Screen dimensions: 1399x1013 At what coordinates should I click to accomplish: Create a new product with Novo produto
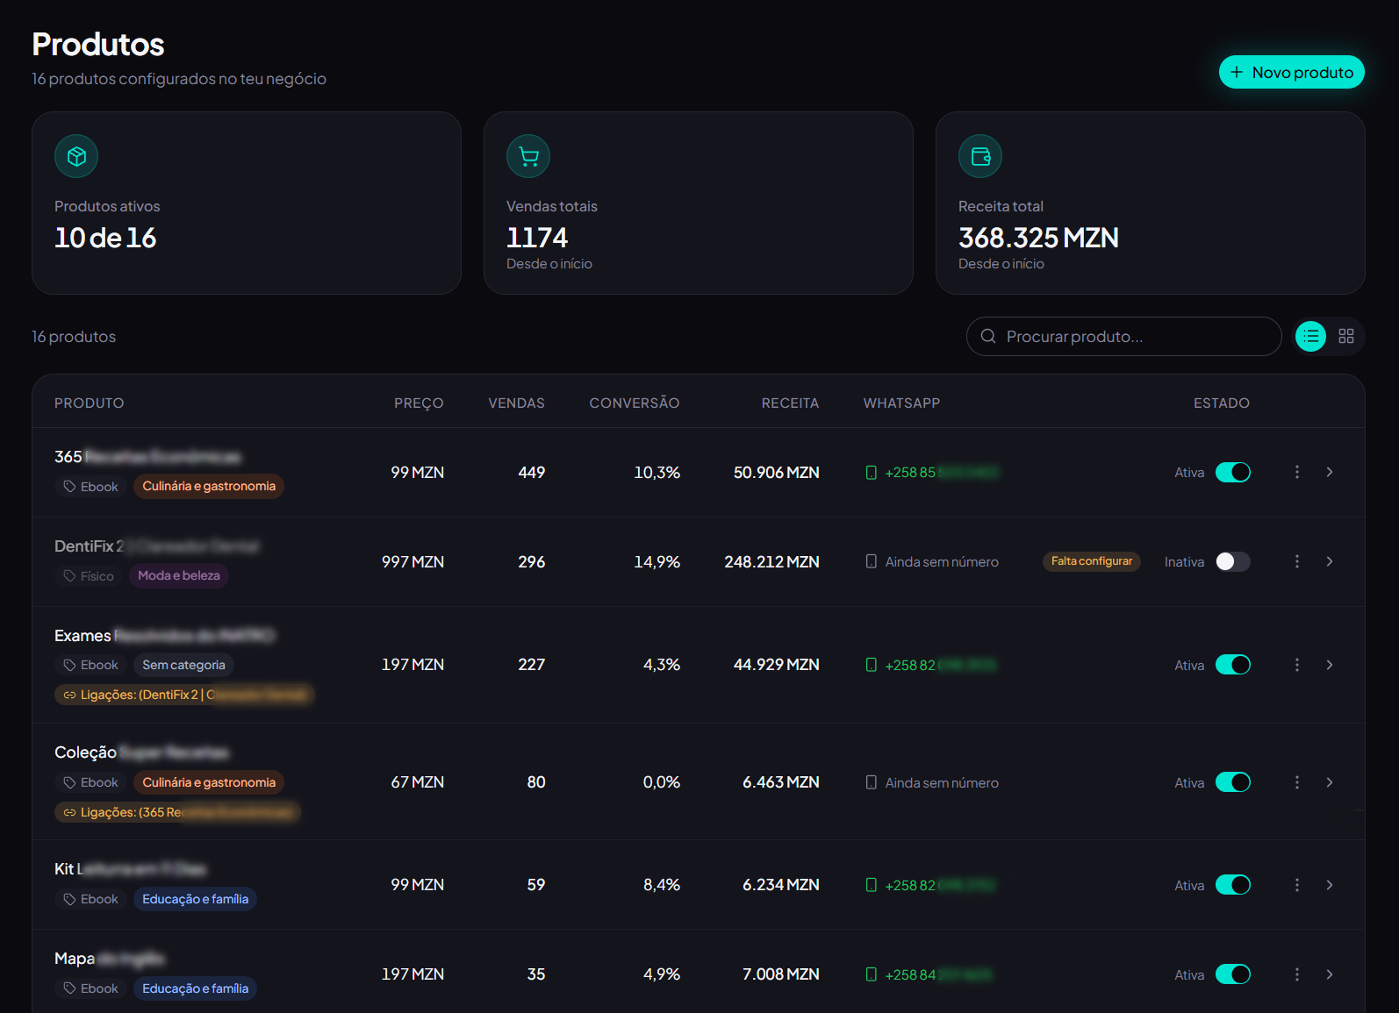point(1291,72)
